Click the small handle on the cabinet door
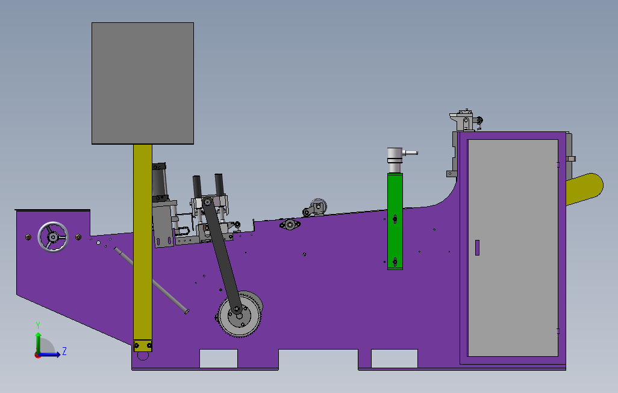Screen dimensions: 618x393 pyautogui.click(x=477, y=248)
